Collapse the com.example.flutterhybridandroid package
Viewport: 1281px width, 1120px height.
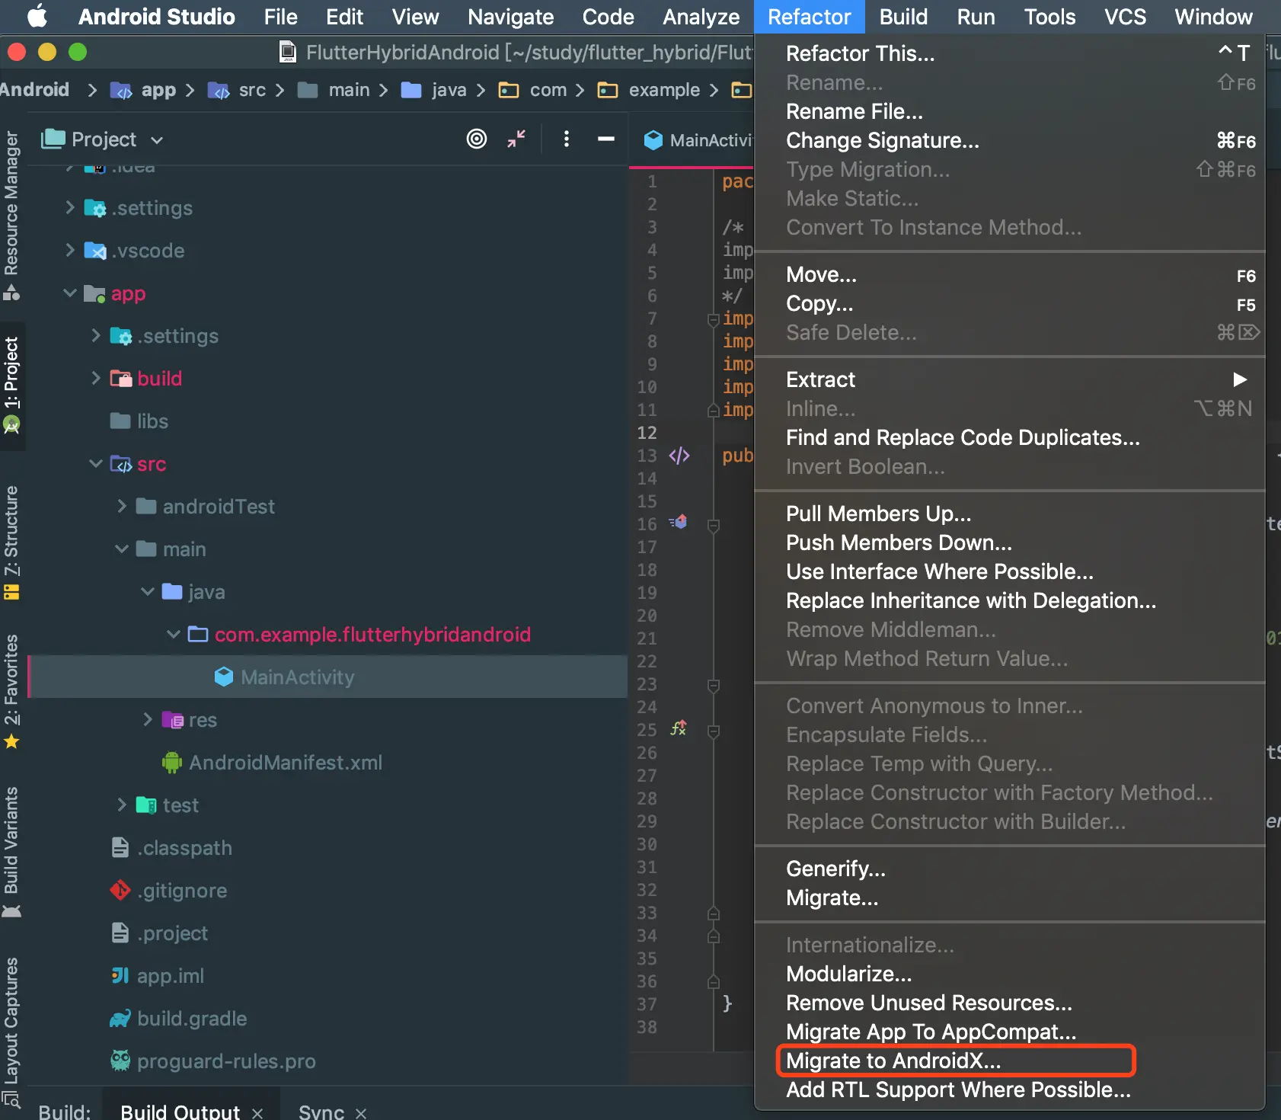(174, 635)
